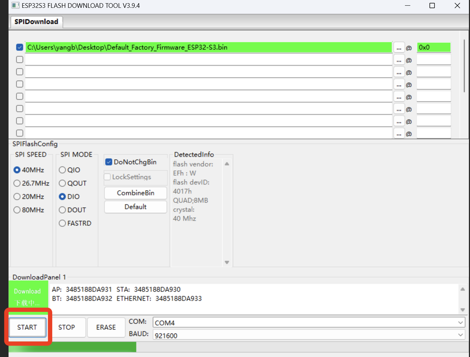Browse for file in the third row

click(x=399, y=73)
